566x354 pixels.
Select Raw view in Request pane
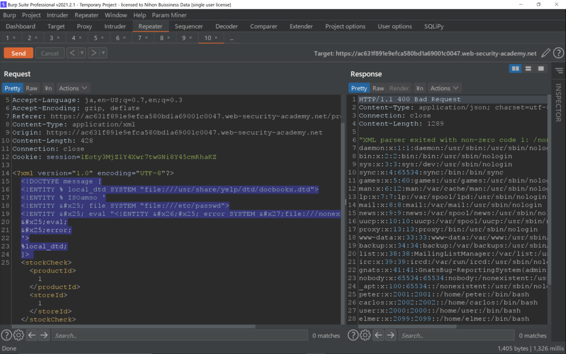point(32,88)
